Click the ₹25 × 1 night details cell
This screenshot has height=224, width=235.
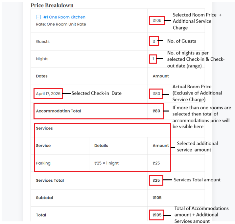tap(106, 163)
